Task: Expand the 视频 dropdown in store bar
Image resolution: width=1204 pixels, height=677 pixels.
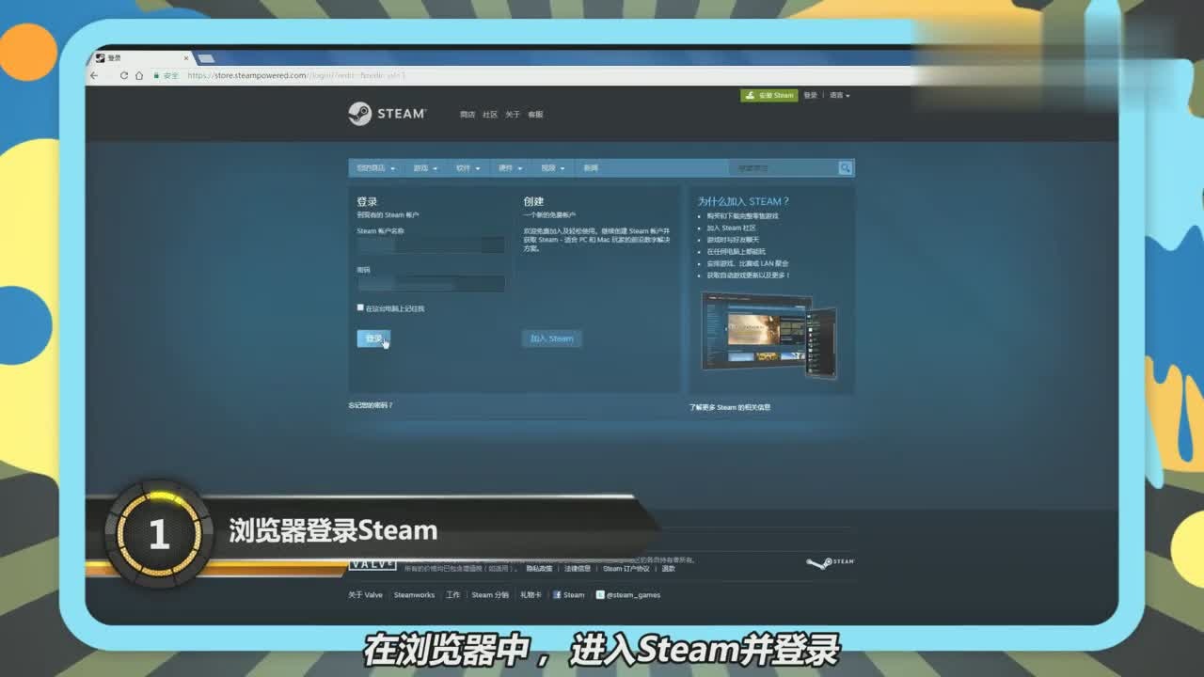Action: [552, 168]
